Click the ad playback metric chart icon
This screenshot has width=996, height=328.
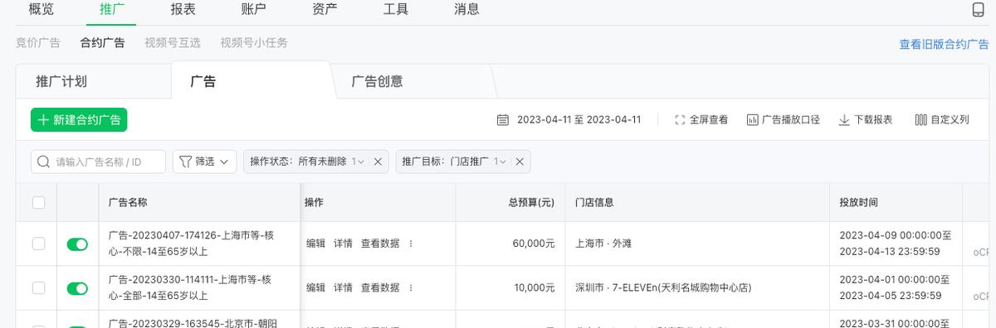click(753, 120)
